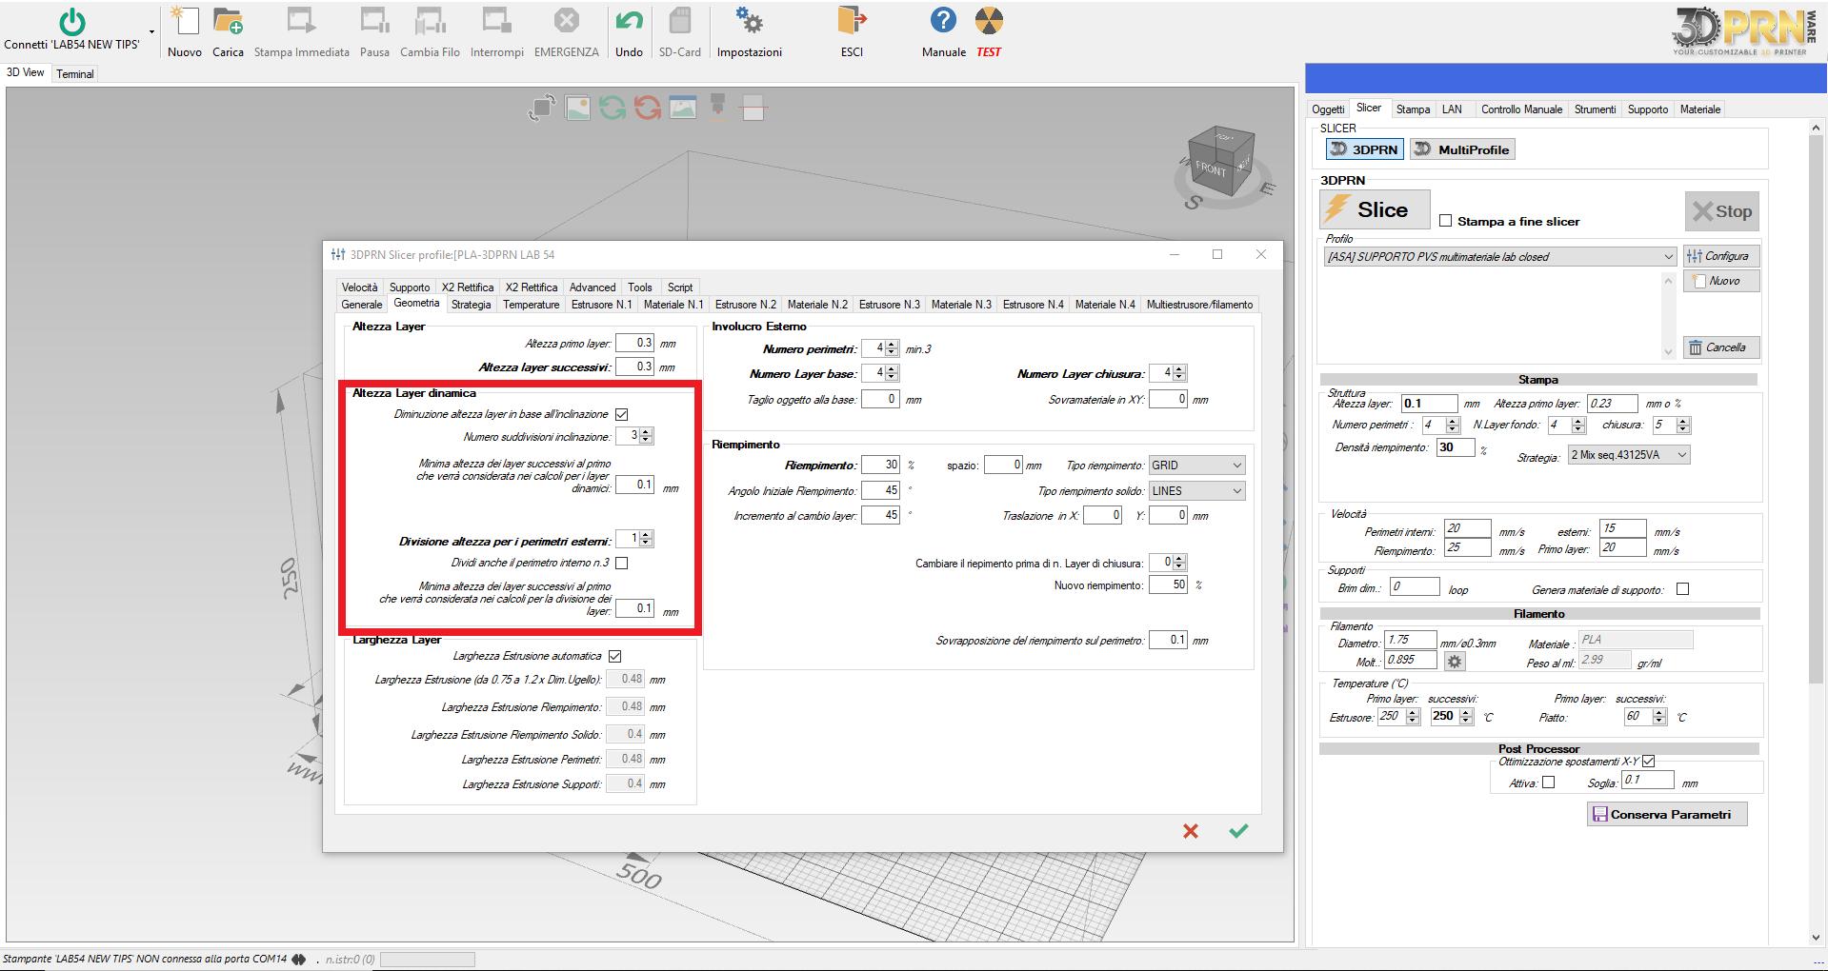The height and width of the screenshot is (971, 1828).
Task: Click the ESCI exit icon
Action: coord(852,21)
